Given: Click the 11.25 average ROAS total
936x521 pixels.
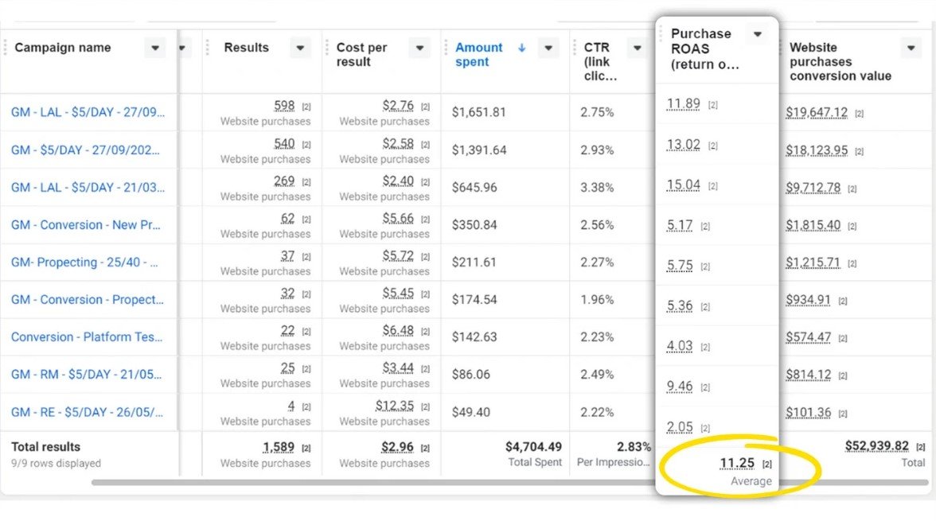Looking at the screenshot, I should (737, 464).
